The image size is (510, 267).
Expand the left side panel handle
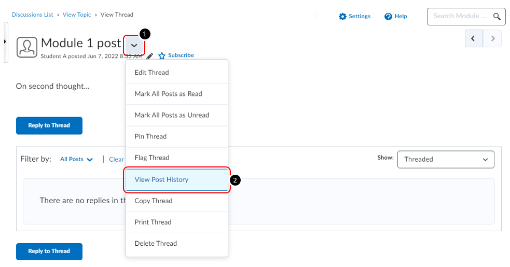[x=5, y=41]
